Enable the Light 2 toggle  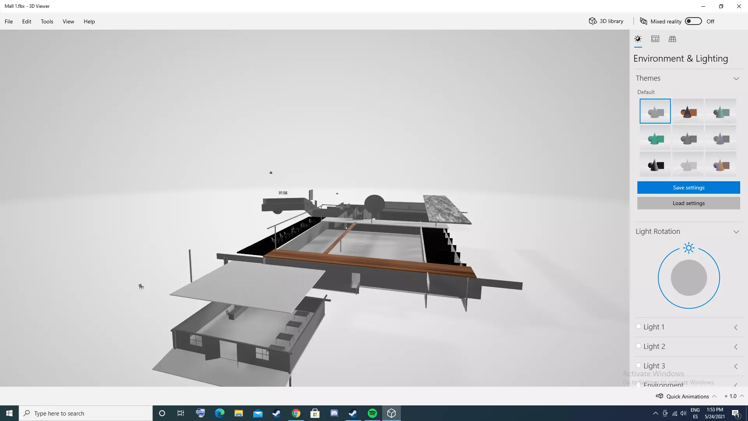(639, 346)
